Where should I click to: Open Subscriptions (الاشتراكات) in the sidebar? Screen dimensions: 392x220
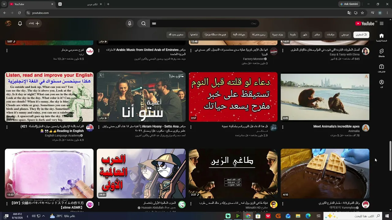tap(381, 68)
